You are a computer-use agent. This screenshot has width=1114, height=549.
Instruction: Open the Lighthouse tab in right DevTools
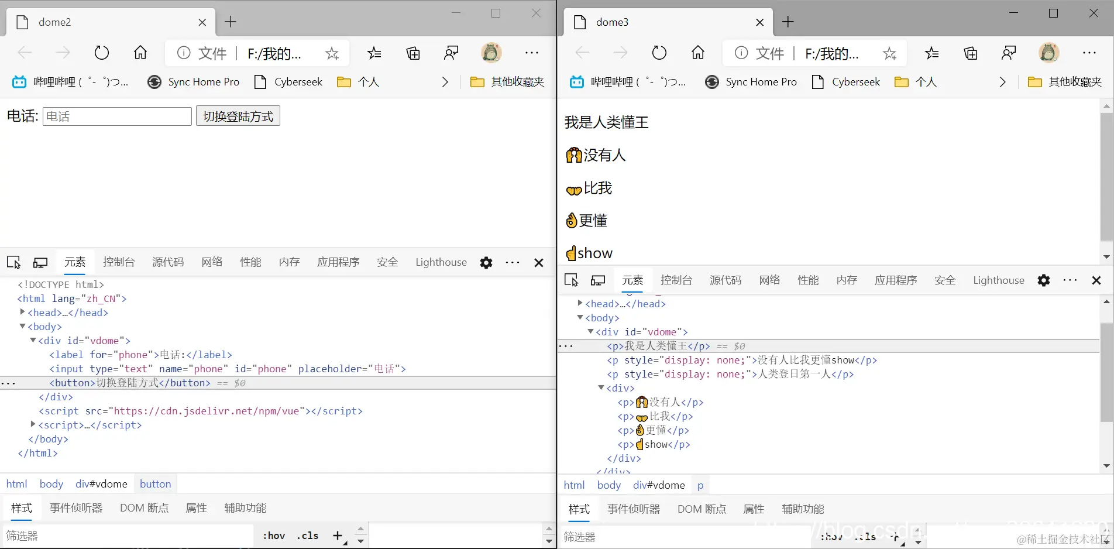tap(998, 280)
